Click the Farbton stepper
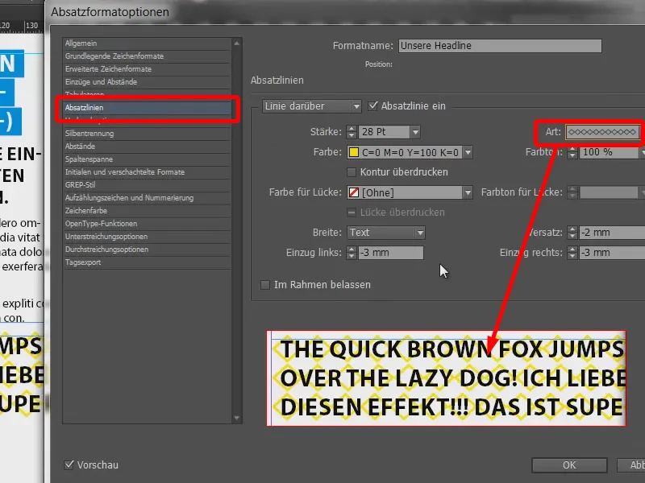Image resolution: width=645 pixels, height=483 pixels. (572, 152)
